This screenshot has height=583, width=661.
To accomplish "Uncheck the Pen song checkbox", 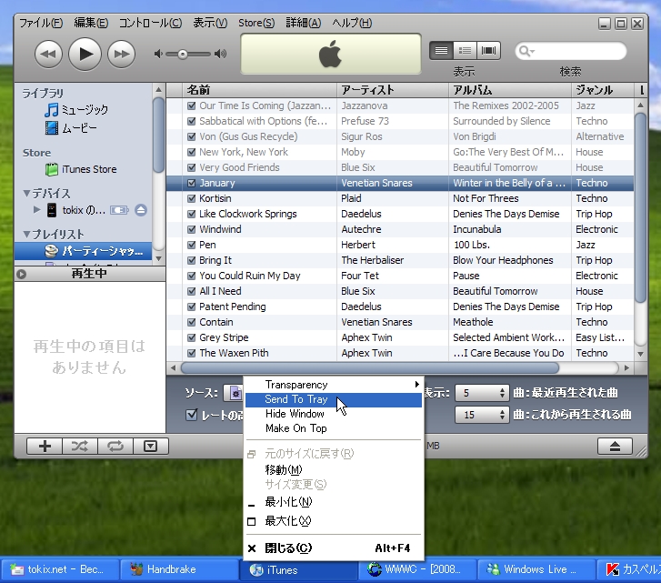I will click(x=191, y=245).
